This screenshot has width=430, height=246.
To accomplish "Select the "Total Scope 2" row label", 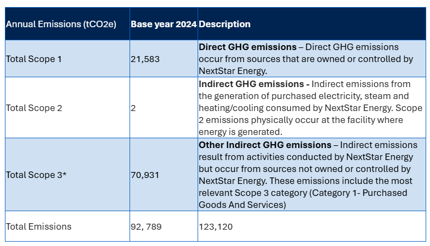I will tap(34, 108).
